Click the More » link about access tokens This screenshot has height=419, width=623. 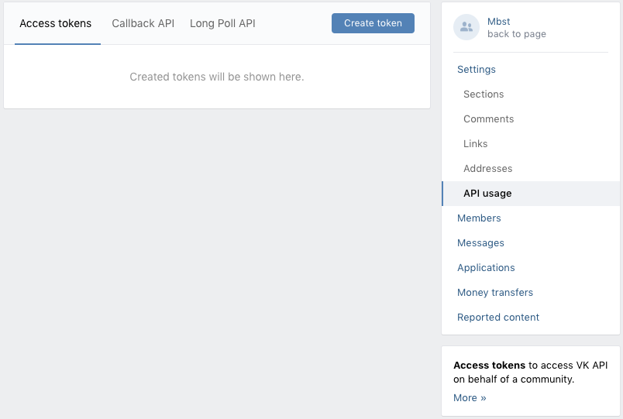click(x=470, y=398)
